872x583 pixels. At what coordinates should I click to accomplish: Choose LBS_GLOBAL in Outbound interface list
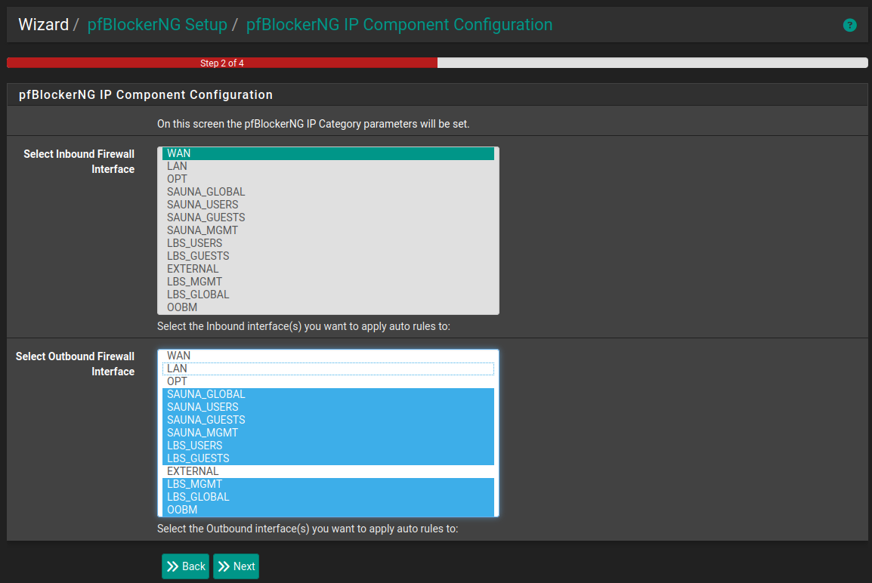pos(328,496)
